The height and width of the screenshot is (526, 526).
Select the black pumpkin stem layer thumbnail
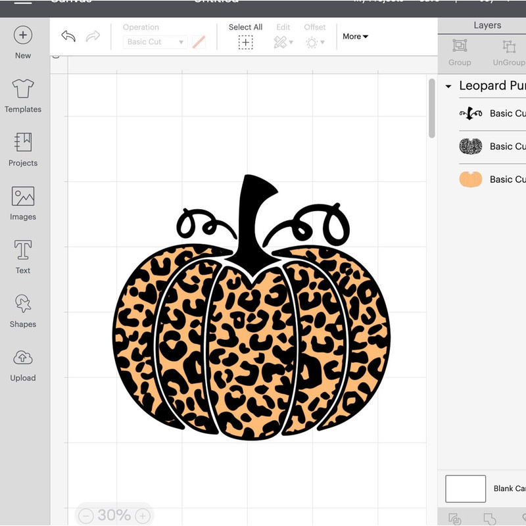469,113
